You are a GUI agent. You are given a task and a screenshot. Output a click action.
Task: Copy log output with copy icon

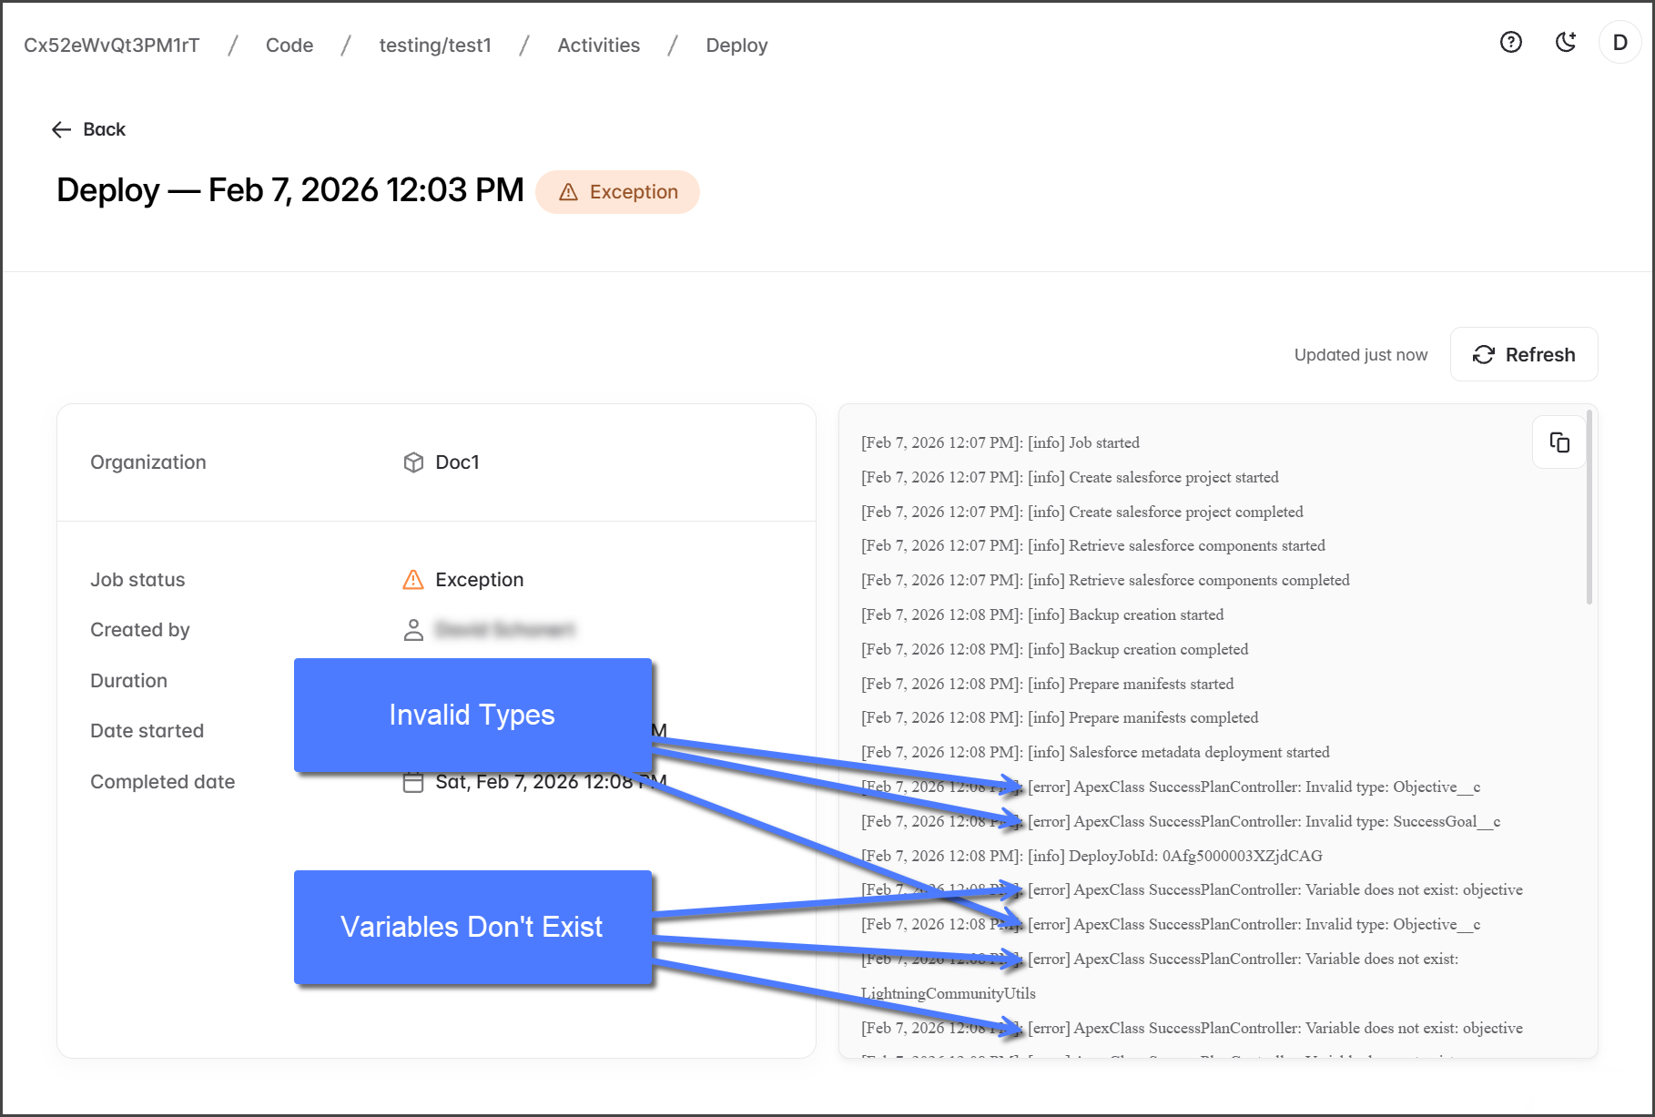[x=1559, y=442]
